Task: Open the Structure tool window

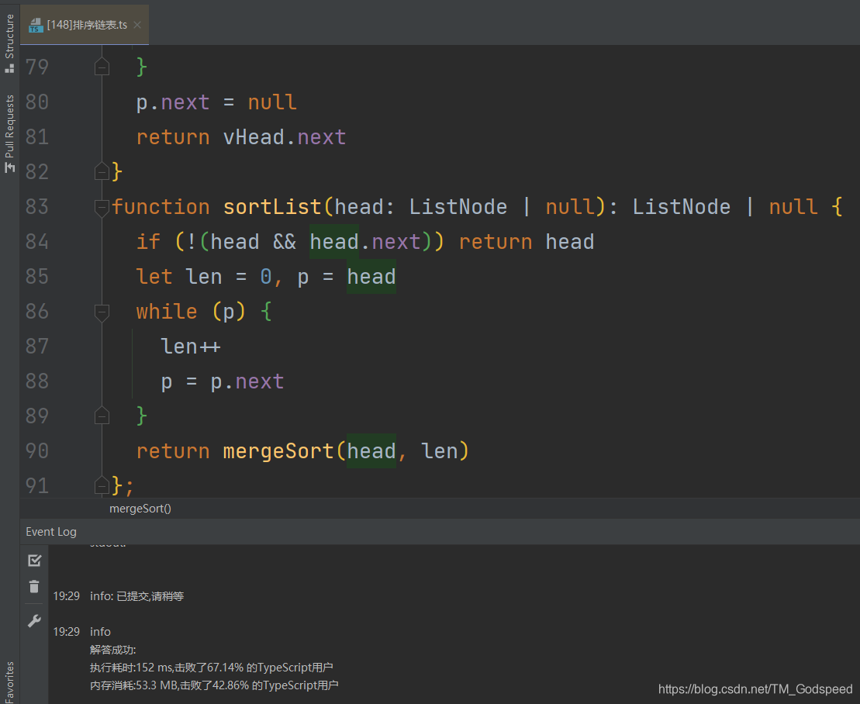Action: point(9,43)
